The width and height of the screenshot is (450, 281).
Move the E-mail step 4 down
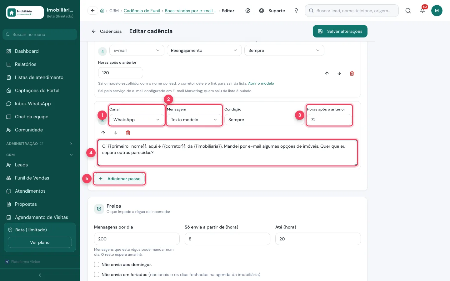[339, 73]
